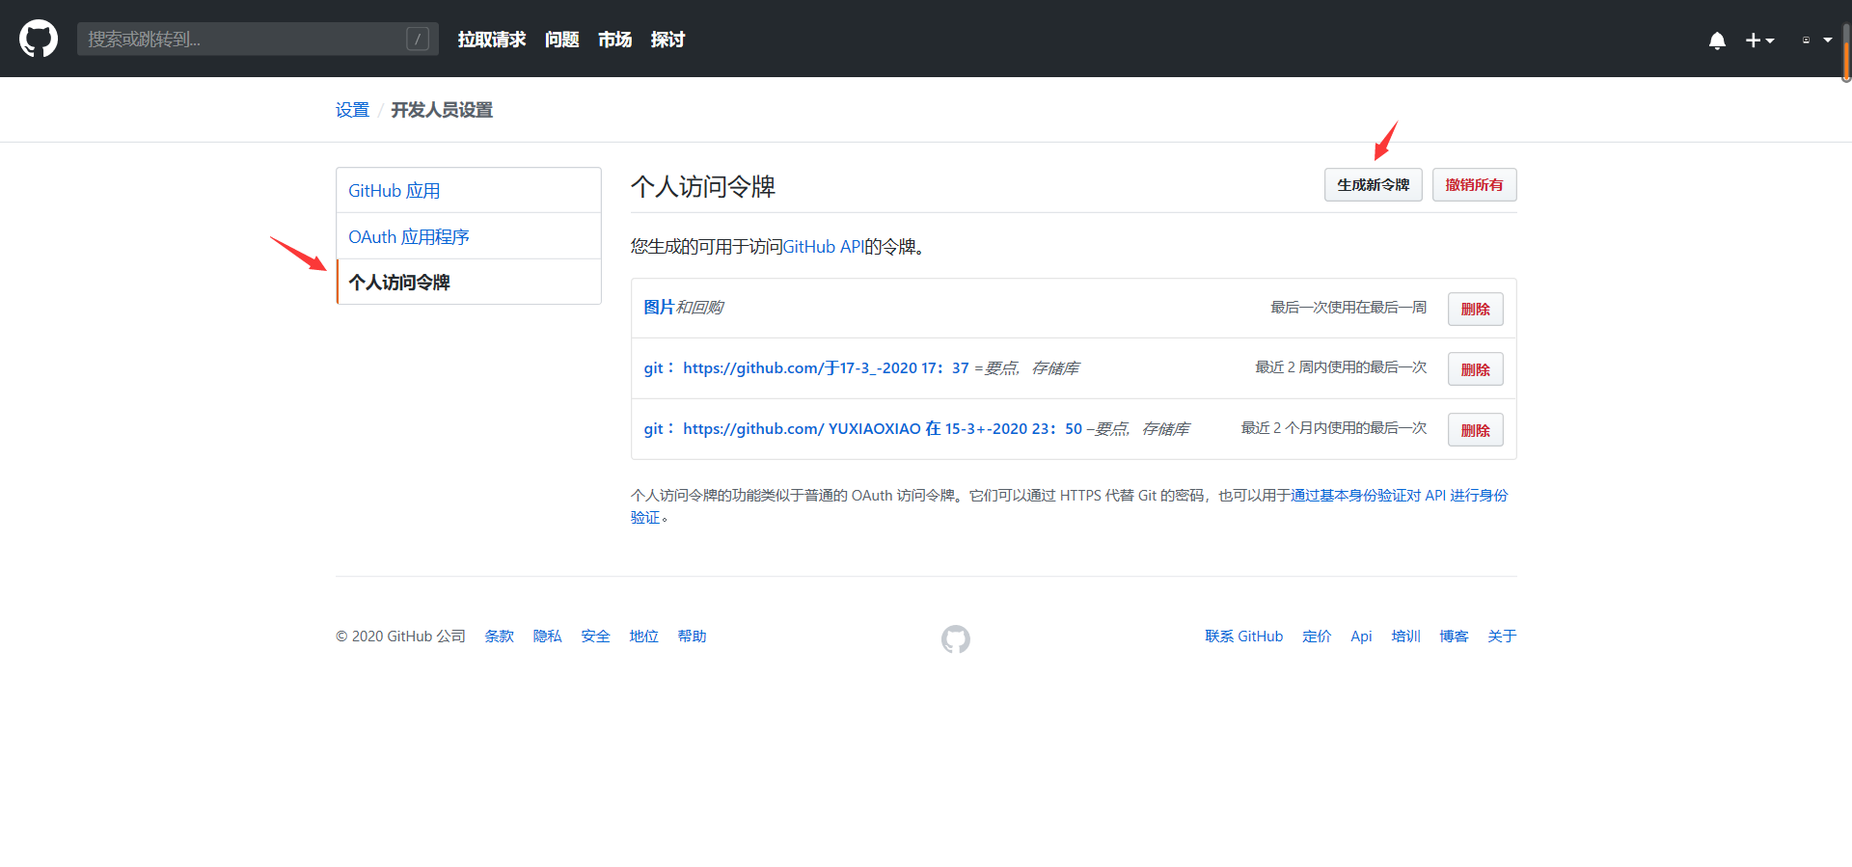Screen dimensions: 1852x867
Task: Delete the token used within 2 个月
Action: click(1476, 430)
